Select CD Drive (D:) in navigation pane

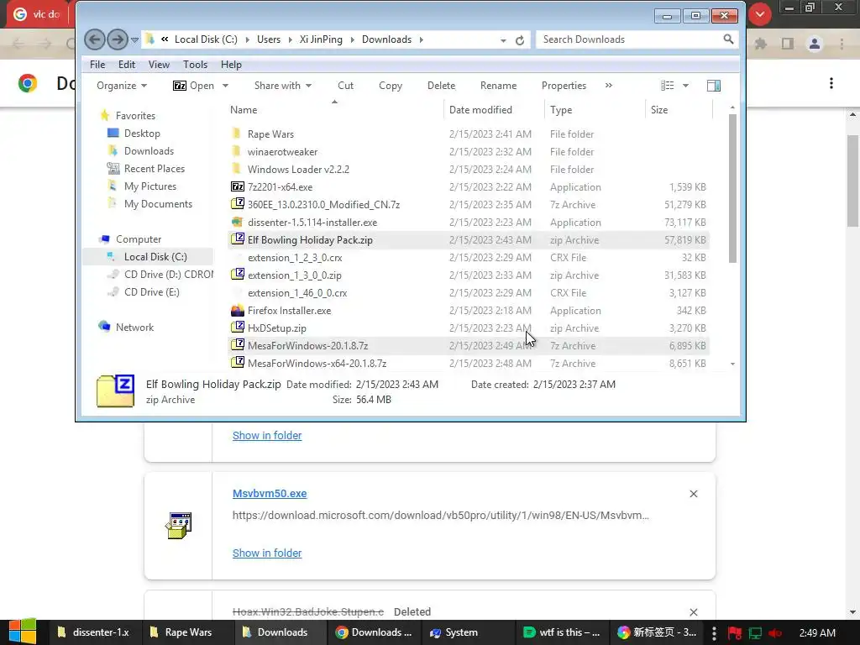pos(168,275)
